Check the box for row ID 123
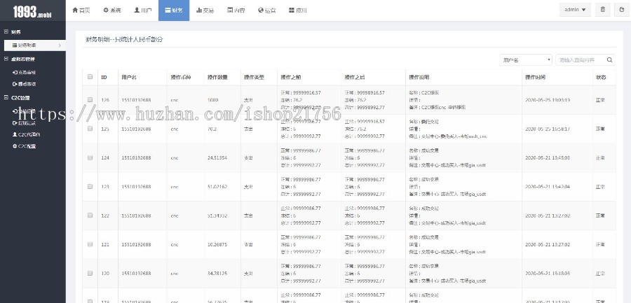This screenshot has width=631, height=303. (90, 186)
